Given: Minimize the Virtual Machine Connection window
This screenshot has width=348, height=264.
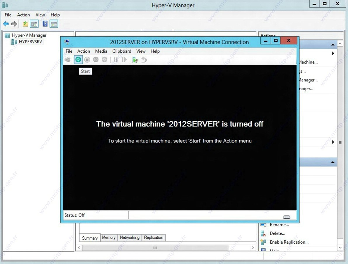Looking at the screenshot, I should pyautogui.click(x=265, y=40).
